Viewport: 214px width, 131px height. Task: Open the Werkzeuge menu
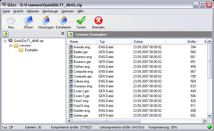[x=50, y=11]
